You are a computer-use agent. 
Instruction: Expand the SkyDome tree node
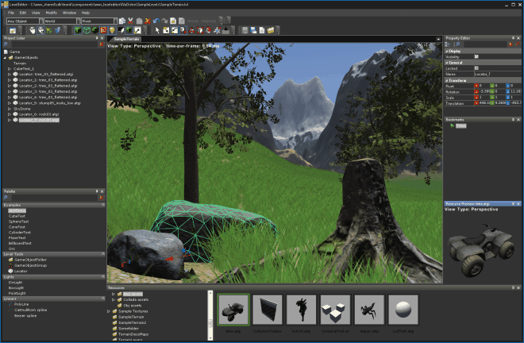(x=10, y=109)
